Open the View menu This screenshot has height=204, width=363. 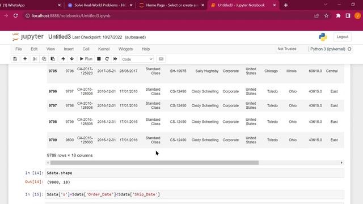click(x=50, y=49)
